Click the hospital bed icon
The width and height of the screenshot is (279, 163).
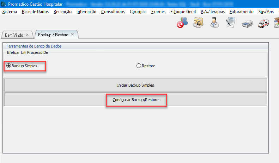tap(247, 24)
